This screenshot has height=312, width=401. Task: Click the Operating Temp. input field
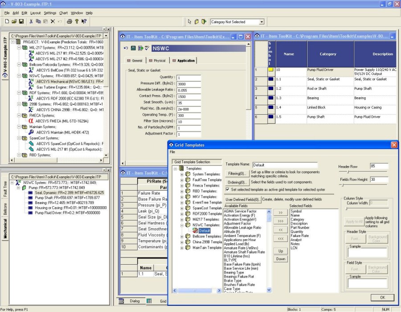click(x=189, y=116)
